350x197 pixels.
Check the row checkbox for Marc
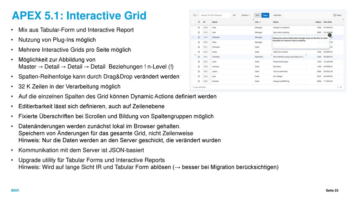coord(193,42)
